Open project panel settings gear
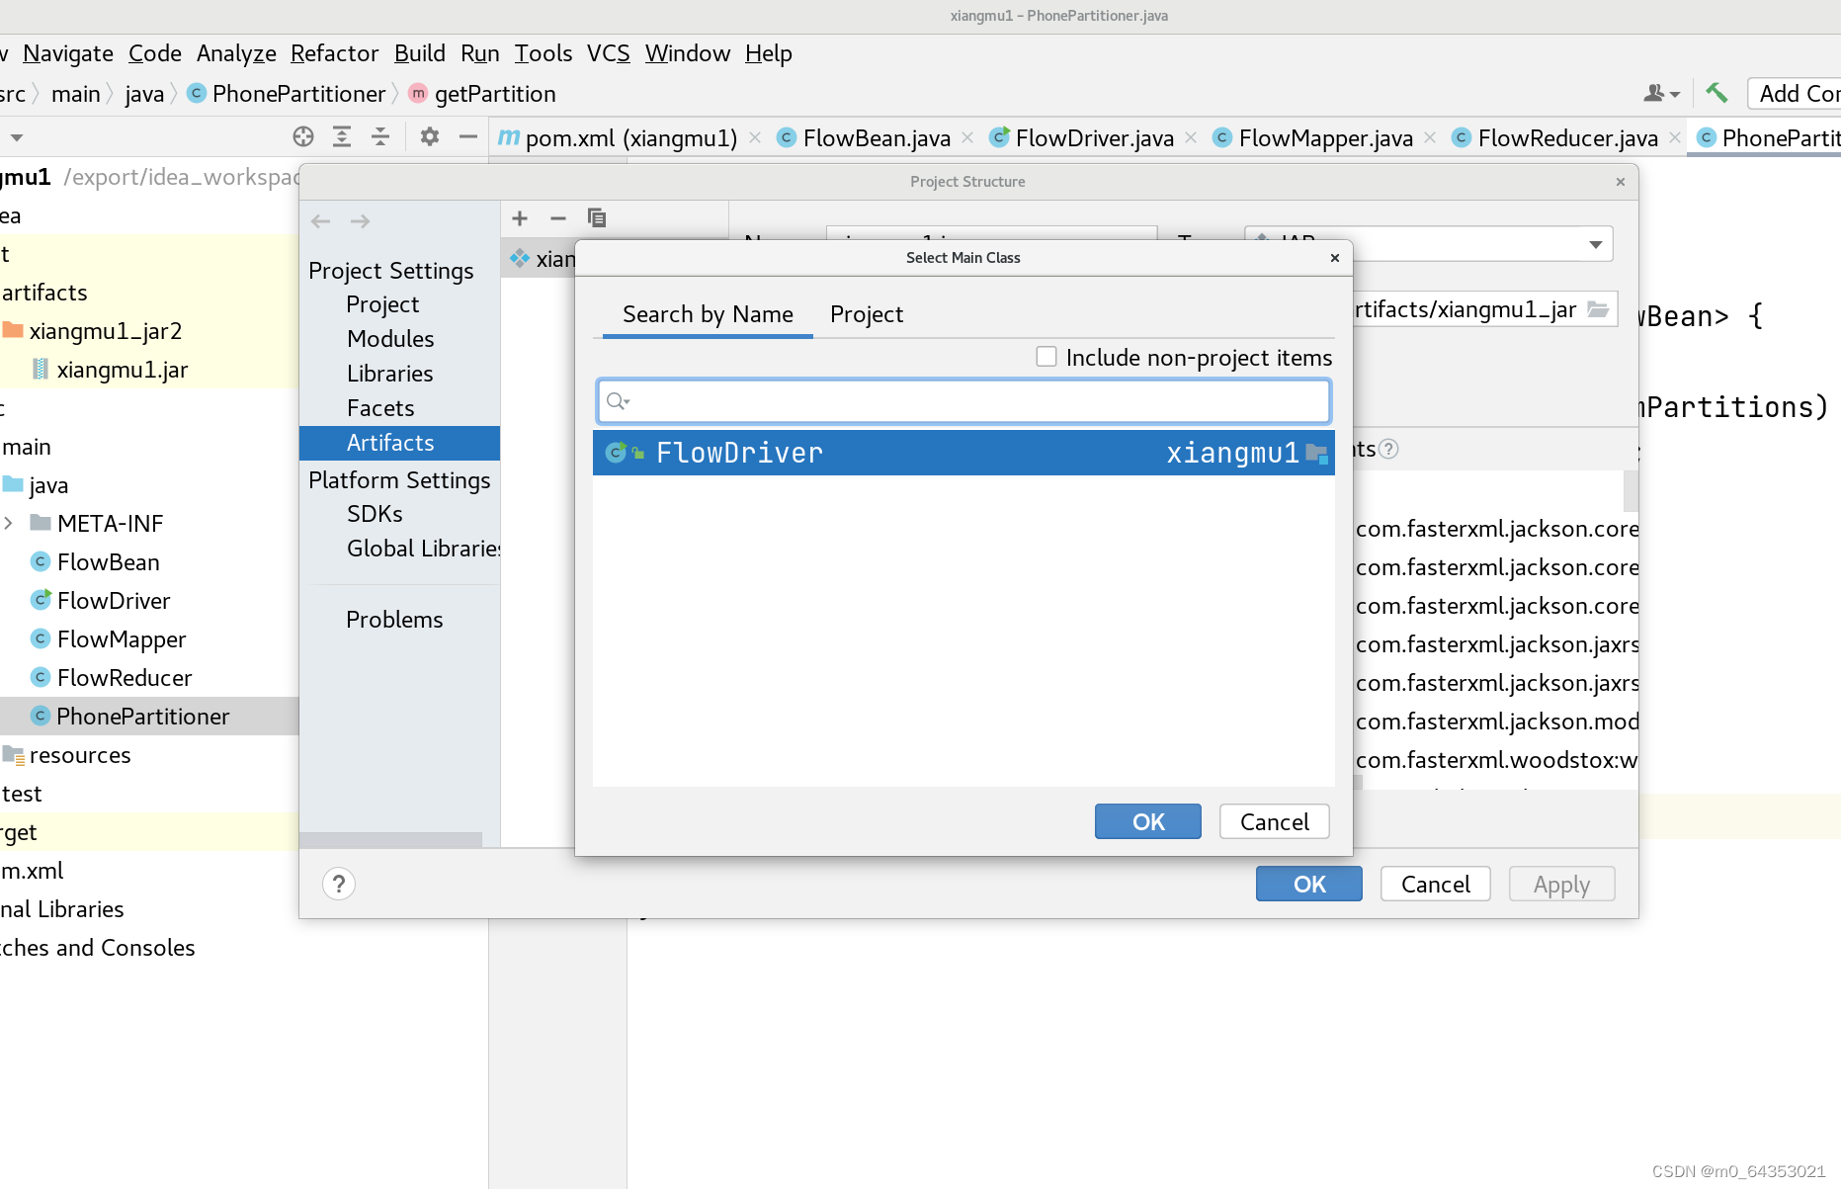Image resolution: width=1841 pixels, height=1189 pixels. coord(429,136)
